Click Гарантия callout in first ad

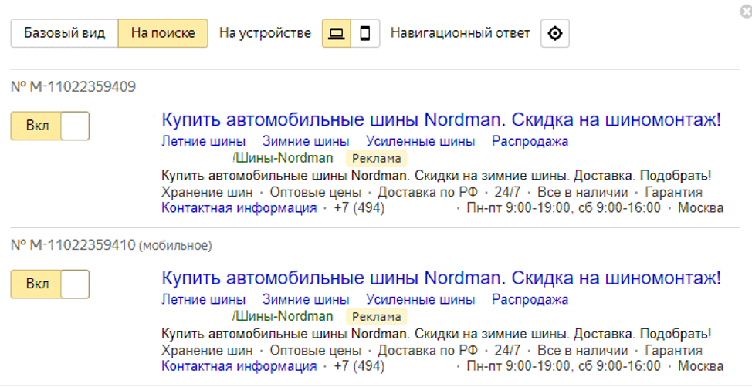pos(673,193)
